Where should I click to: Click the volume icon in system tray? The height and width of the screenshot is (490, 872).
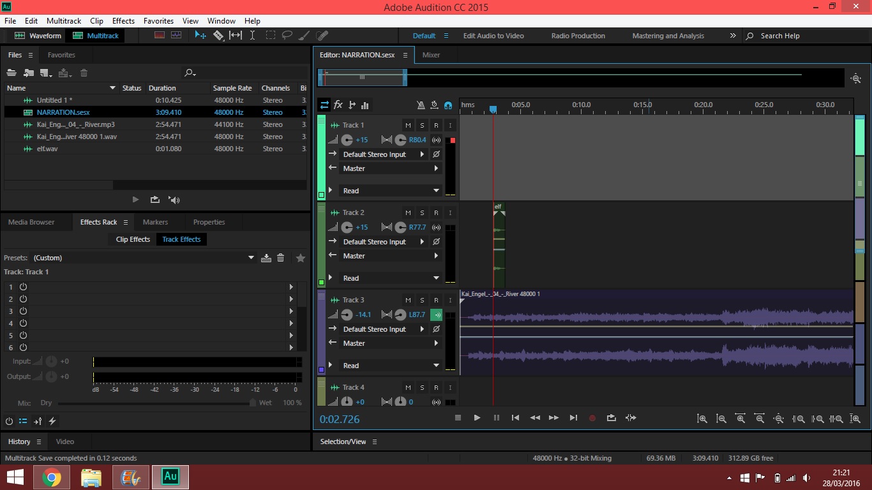pos(808,478)
